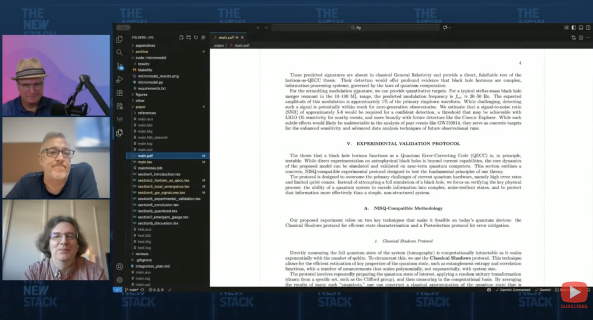The width and height of the screenshot is (593, 320).
Task: Click the New File icon in explorer header
Action: pyautogui.click(x=181, y=37)
